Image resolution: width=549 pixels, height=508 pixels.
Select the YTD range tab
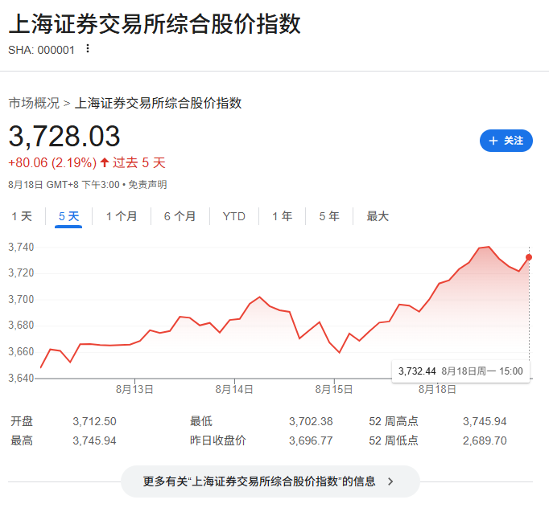tap(234, 216)
